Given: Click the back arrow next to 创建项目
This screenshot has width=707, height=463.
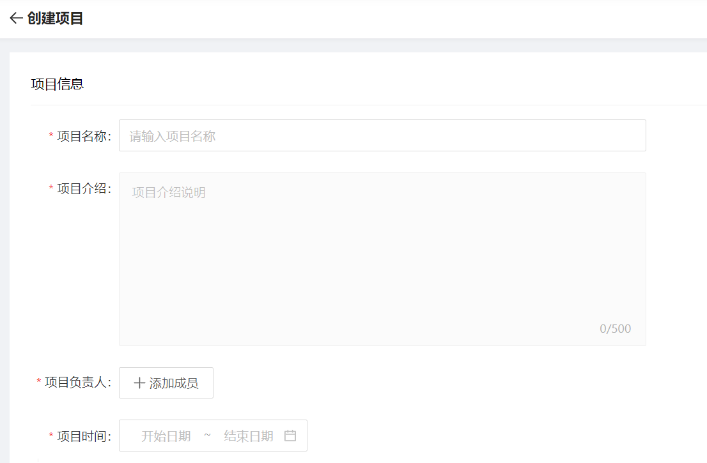Looking at the screenshot, I should click(16, 19).
